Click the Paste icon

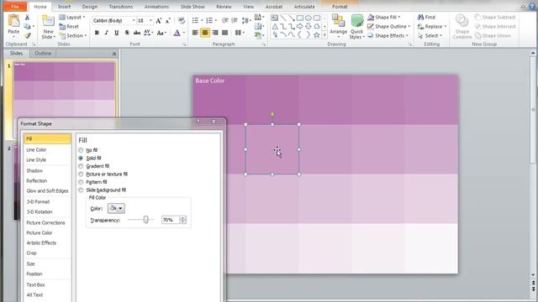point(13,21)
